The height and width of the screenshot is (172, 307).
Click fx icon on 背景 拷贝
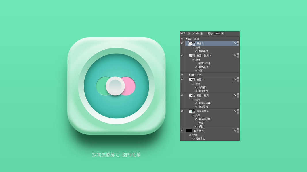coord(235,131)
